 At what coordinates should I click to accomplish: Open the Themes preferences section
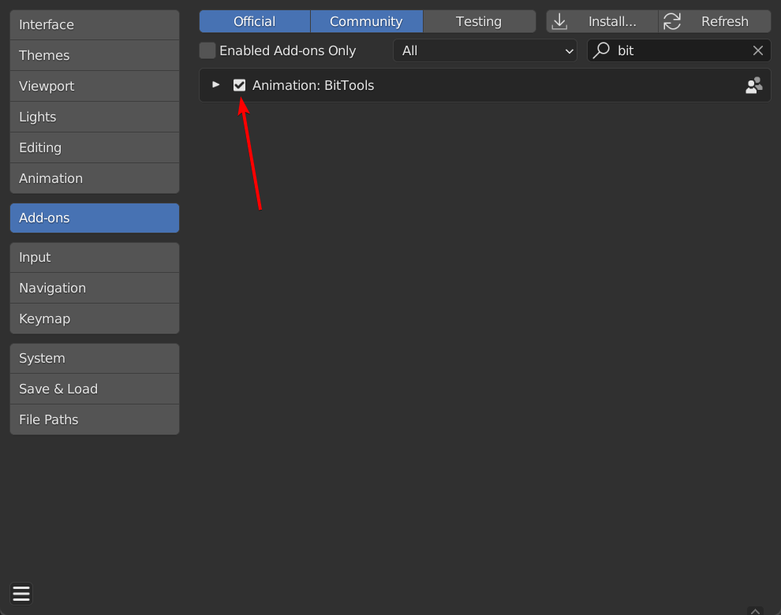95,55
